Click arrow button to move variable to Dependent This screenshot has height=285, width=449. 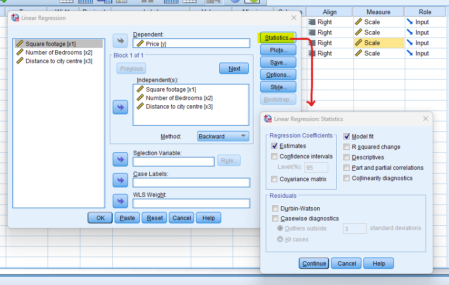(x=120, y=41)
